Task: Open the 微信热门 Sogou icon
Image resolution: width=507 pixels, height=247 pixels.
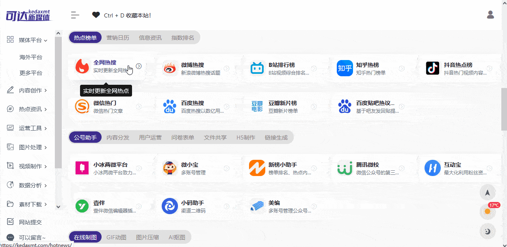Action: (x=82, y=107)
